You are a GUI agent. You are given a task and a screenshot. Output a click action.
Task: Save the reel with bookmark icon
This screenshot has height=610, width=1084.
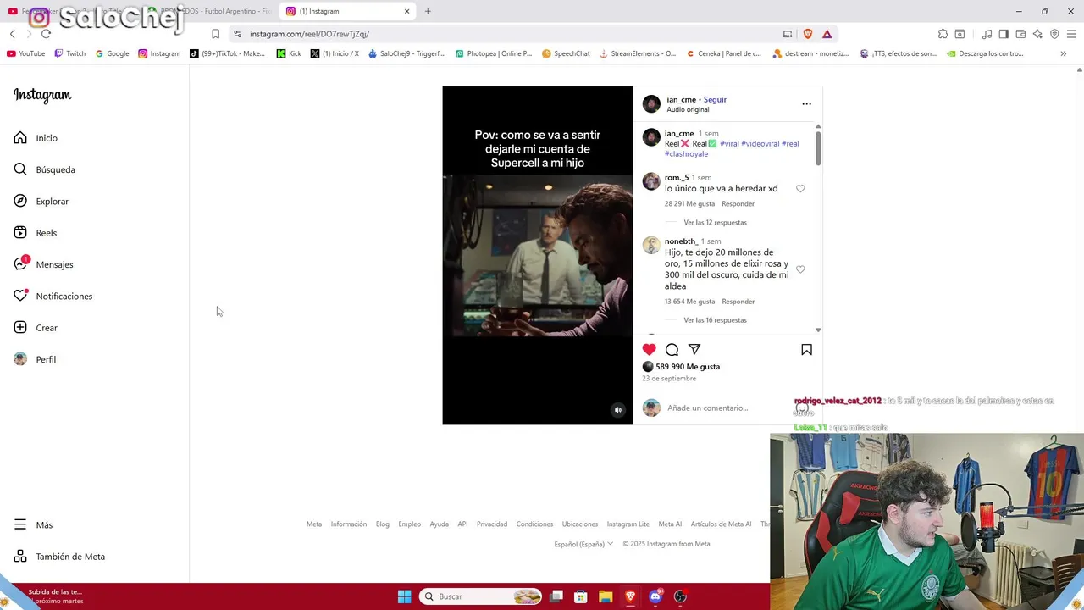click(806, 349)
